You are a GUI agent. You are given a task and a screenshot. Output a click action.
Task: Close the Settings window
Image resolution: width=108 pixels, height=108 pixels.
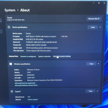[x=104, y=3]
